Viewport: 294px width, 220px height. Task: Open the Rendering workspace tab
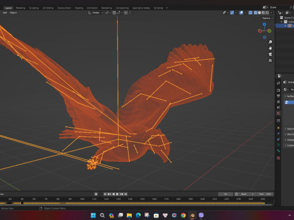point(107,8)
